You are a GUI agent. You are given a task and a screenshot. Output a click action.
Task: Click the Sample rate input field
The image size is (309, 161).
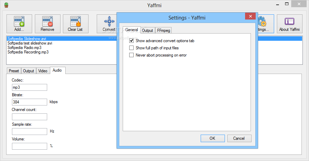29,131
